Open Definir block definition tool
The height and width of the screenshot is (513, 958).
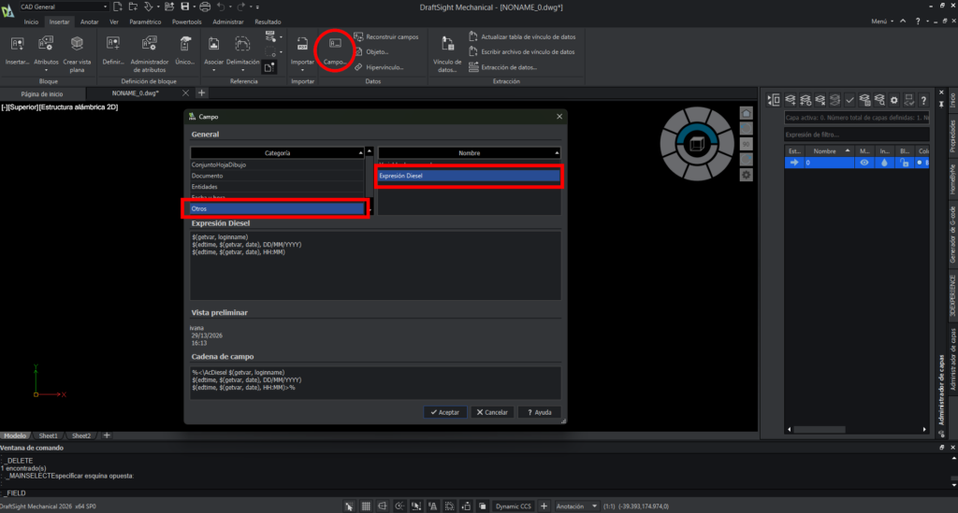(x=113, y=50)
